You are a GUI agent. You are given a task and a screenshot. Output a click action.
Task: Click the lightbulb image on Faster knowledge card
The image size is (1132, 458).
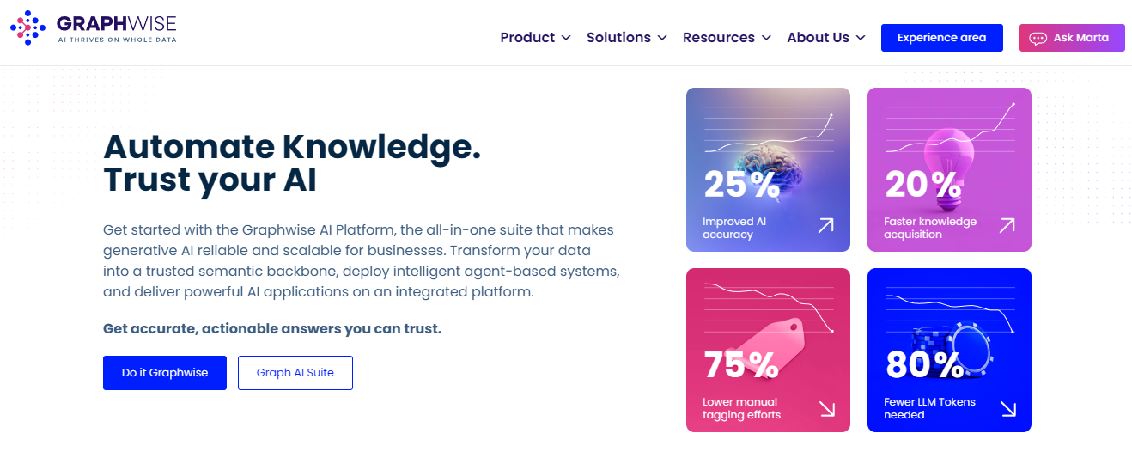[x=947, y=165]
